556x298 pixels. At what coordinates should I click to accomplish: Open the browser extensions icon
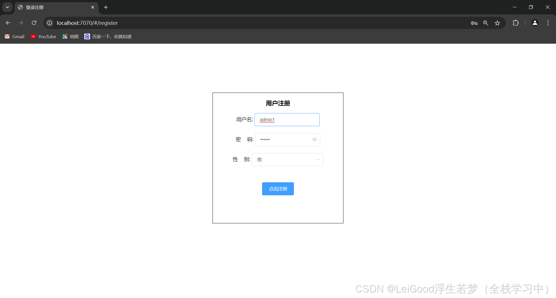click(516, 23)
